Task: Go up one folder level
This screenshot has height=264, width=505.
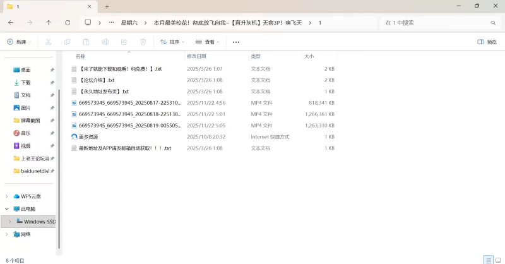Action: (49, 23)
